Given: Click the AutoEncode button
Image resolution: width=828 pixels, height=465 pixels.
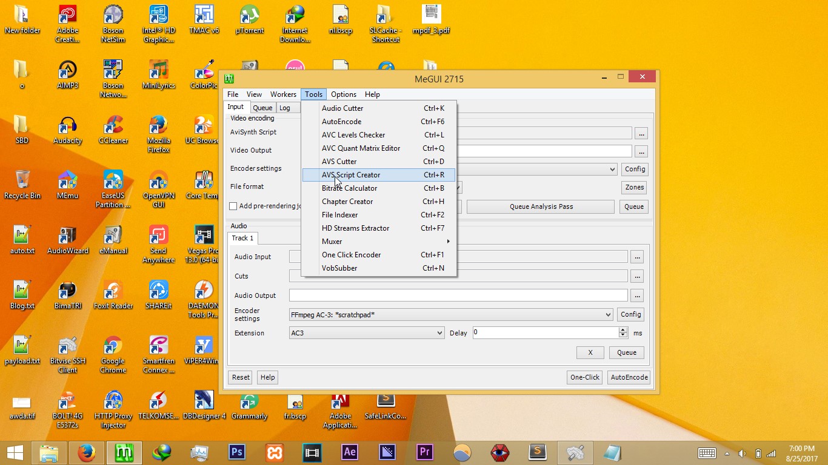Looking at the screenshot, I should 629,377.
